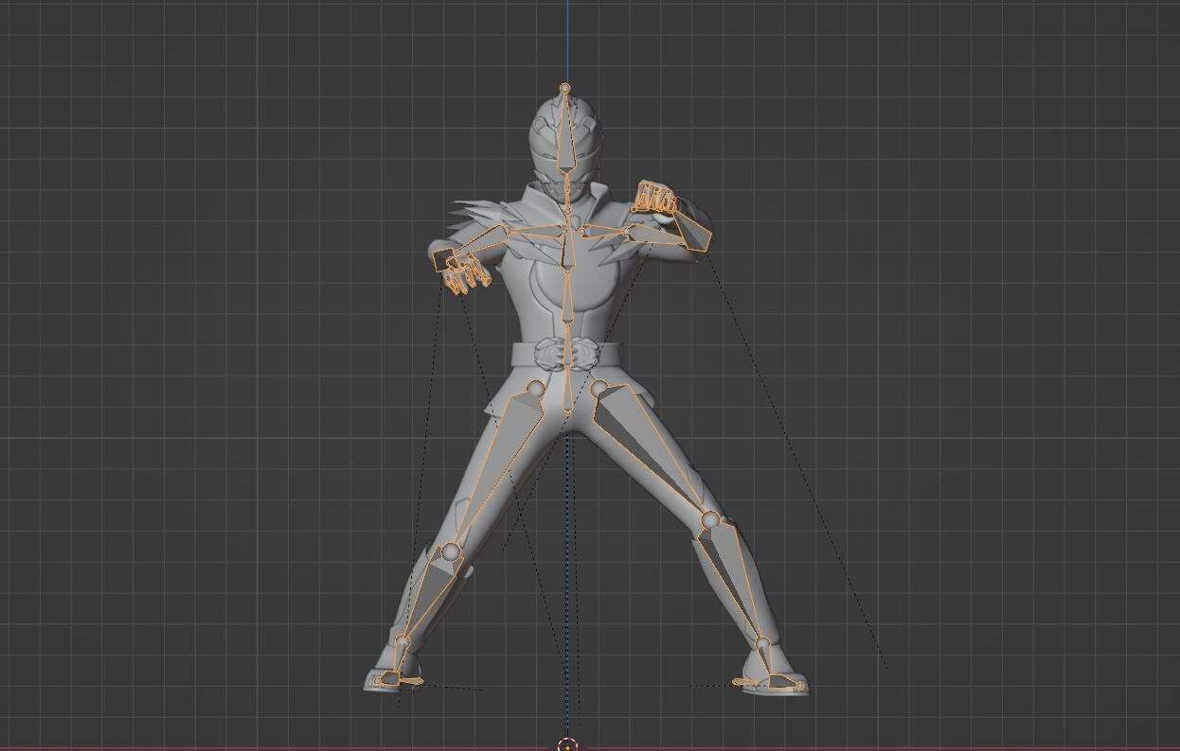Image resolution: width=1180 pixels, height=751 pixels.
Task: Click the 3D cursor at the grid origin
Action: coord(566,745)
